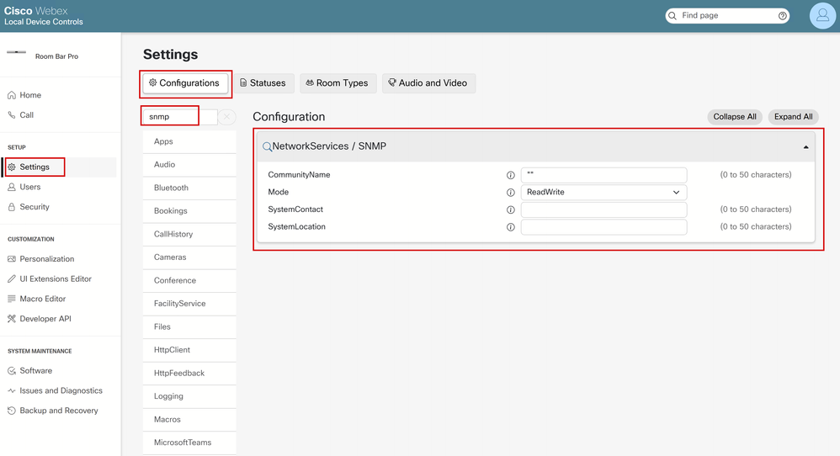Select Cameras in configuration list
The width and height of the screenshot is (840, 456).
[x=189, y=257]
